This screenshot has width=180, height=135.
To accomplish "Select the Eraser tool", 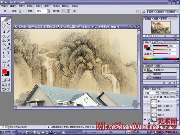I will (x=4, y=44).
